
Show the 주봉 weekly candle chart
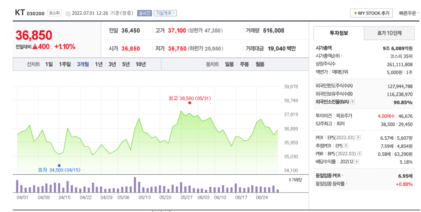(244, 64)
